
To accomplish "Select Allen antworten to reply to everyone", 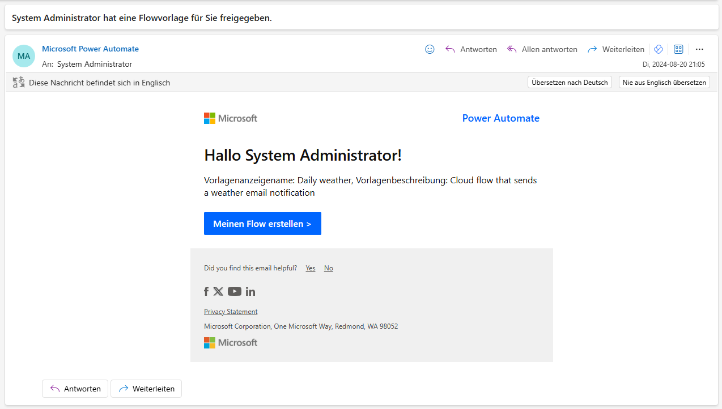I will coord(549,49).
